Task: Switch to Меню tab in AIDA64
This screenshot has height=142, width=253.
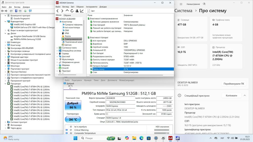Action: point(59,15)
